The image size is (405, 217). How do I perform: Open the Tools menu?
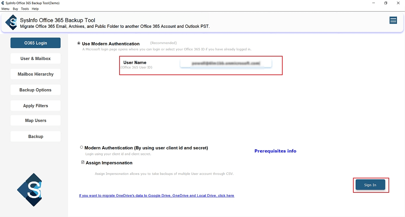pos(25,9)
